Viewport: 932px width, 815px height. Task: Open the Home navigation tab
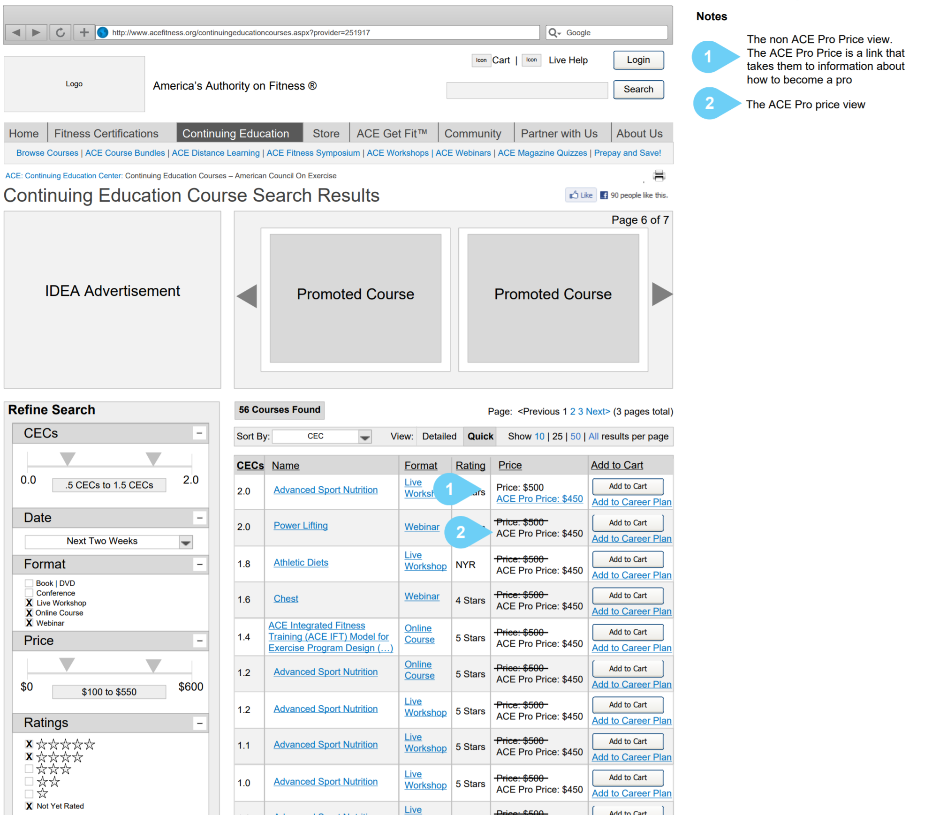[24, 134]
